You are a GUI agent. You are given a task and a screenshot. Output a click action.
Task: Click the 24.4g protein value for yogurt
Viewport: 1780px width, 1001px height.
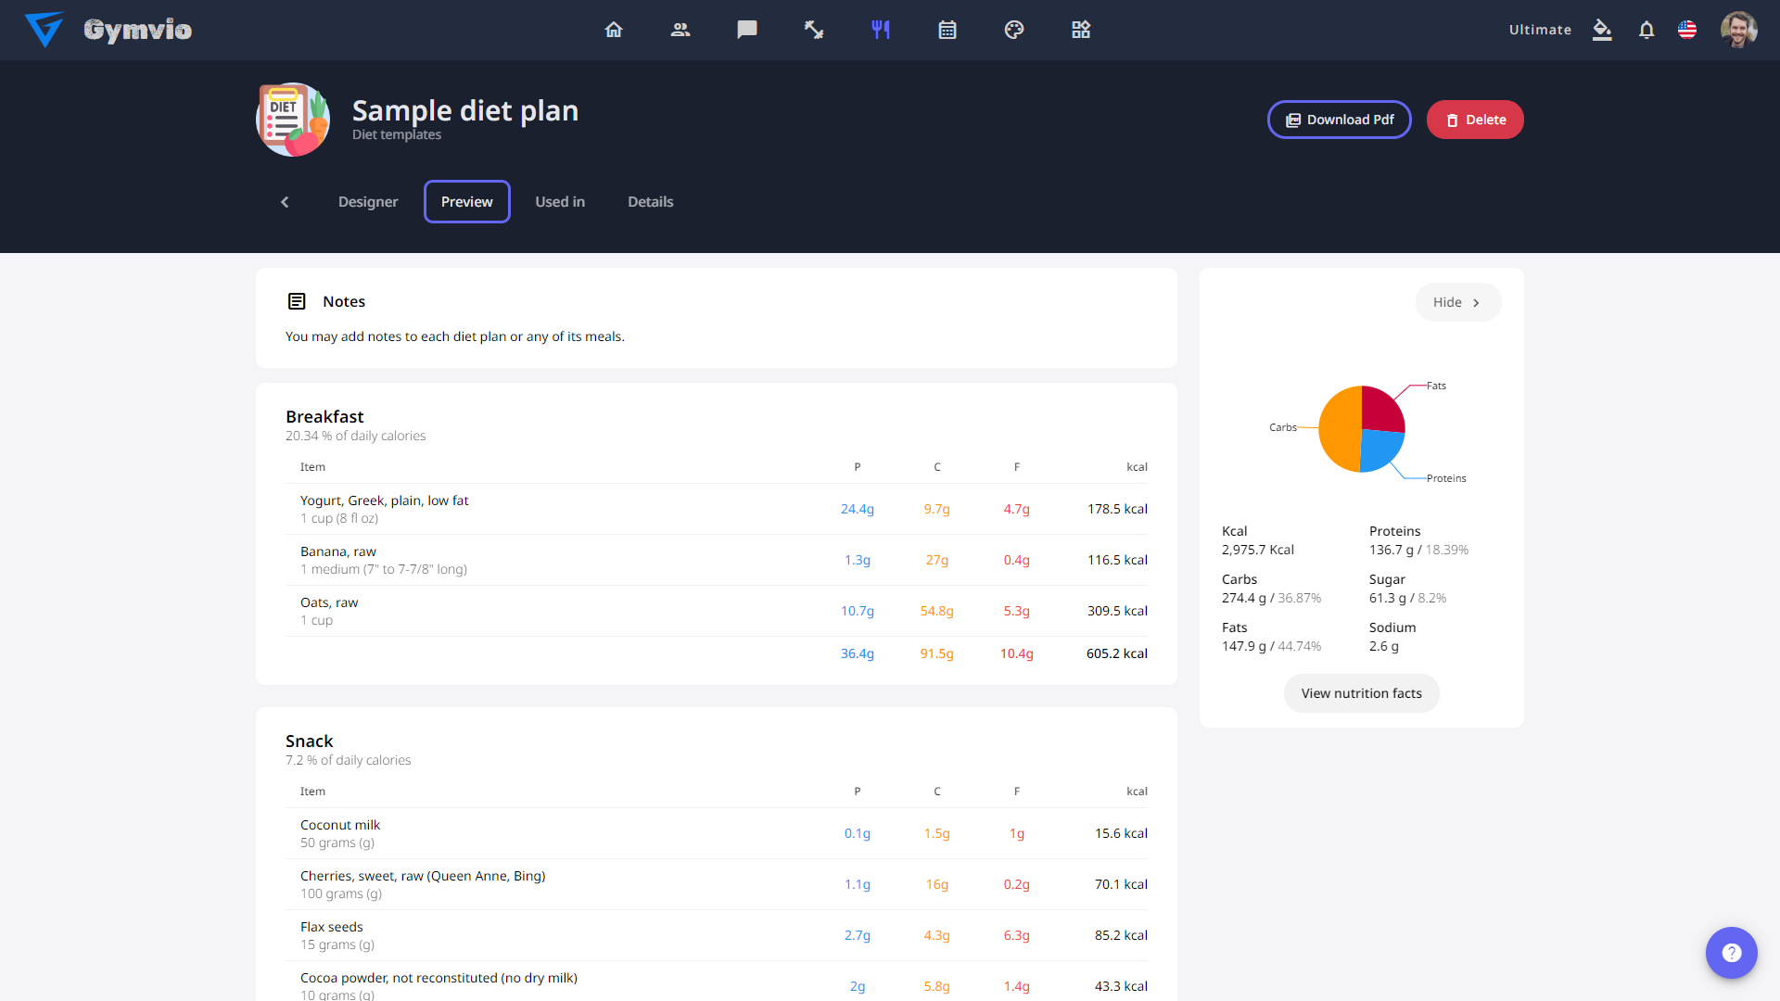point(858,509)
